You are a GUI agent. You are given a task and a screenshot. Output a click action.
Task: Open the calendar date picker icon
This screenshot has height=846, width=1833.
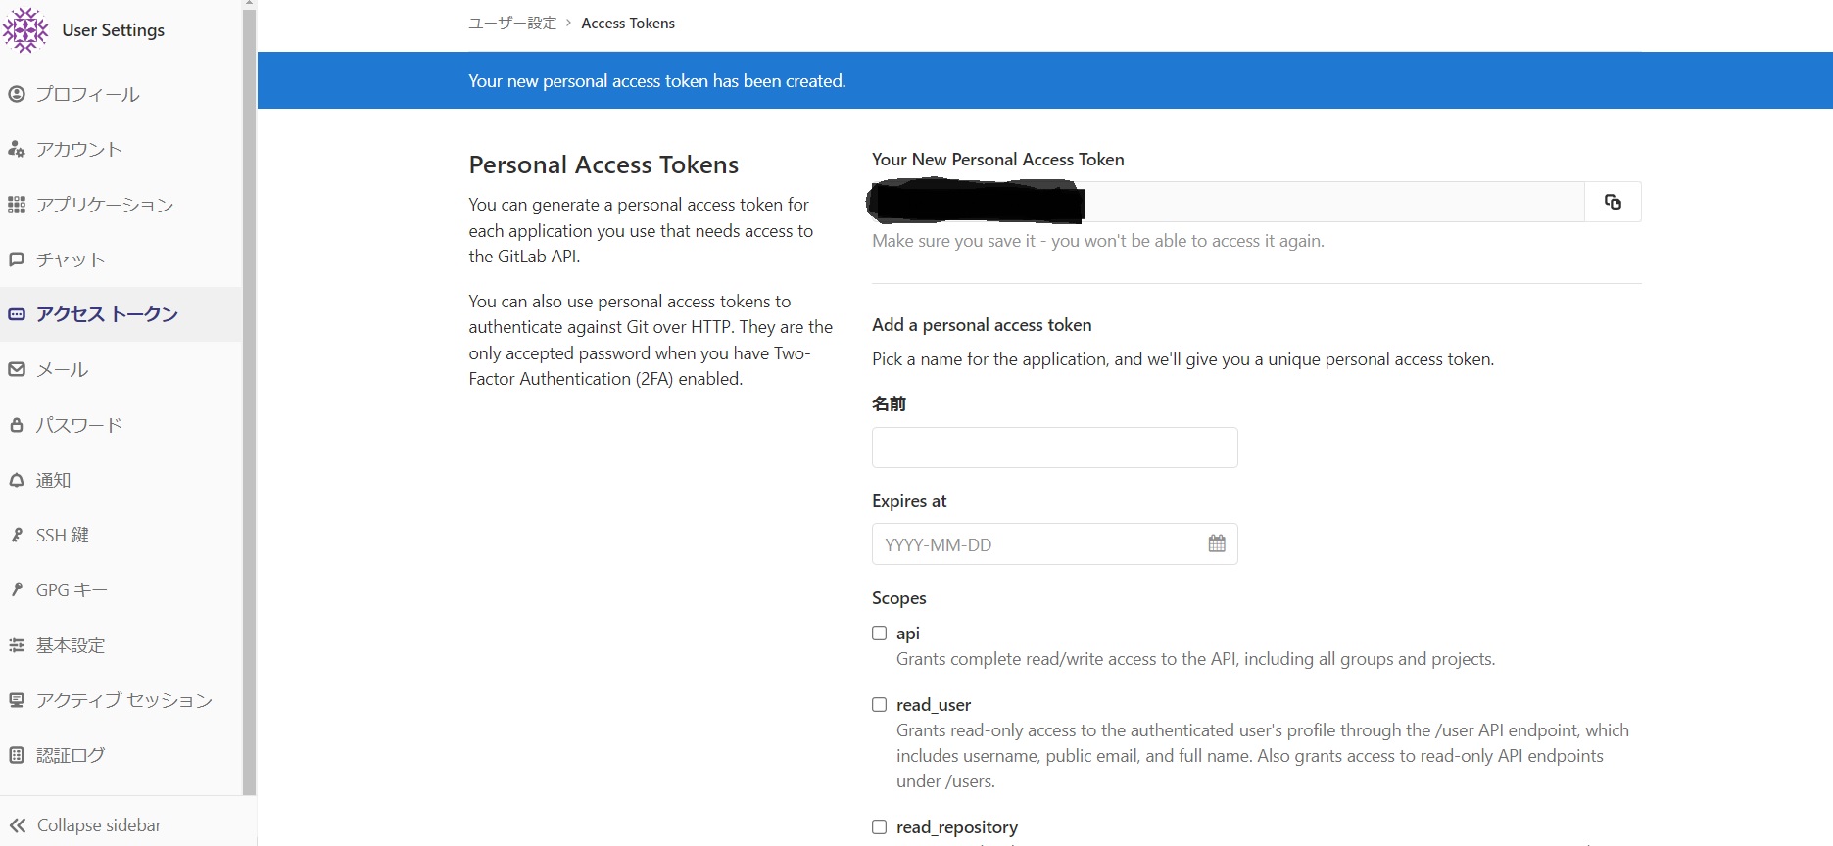coord(1217,543)
